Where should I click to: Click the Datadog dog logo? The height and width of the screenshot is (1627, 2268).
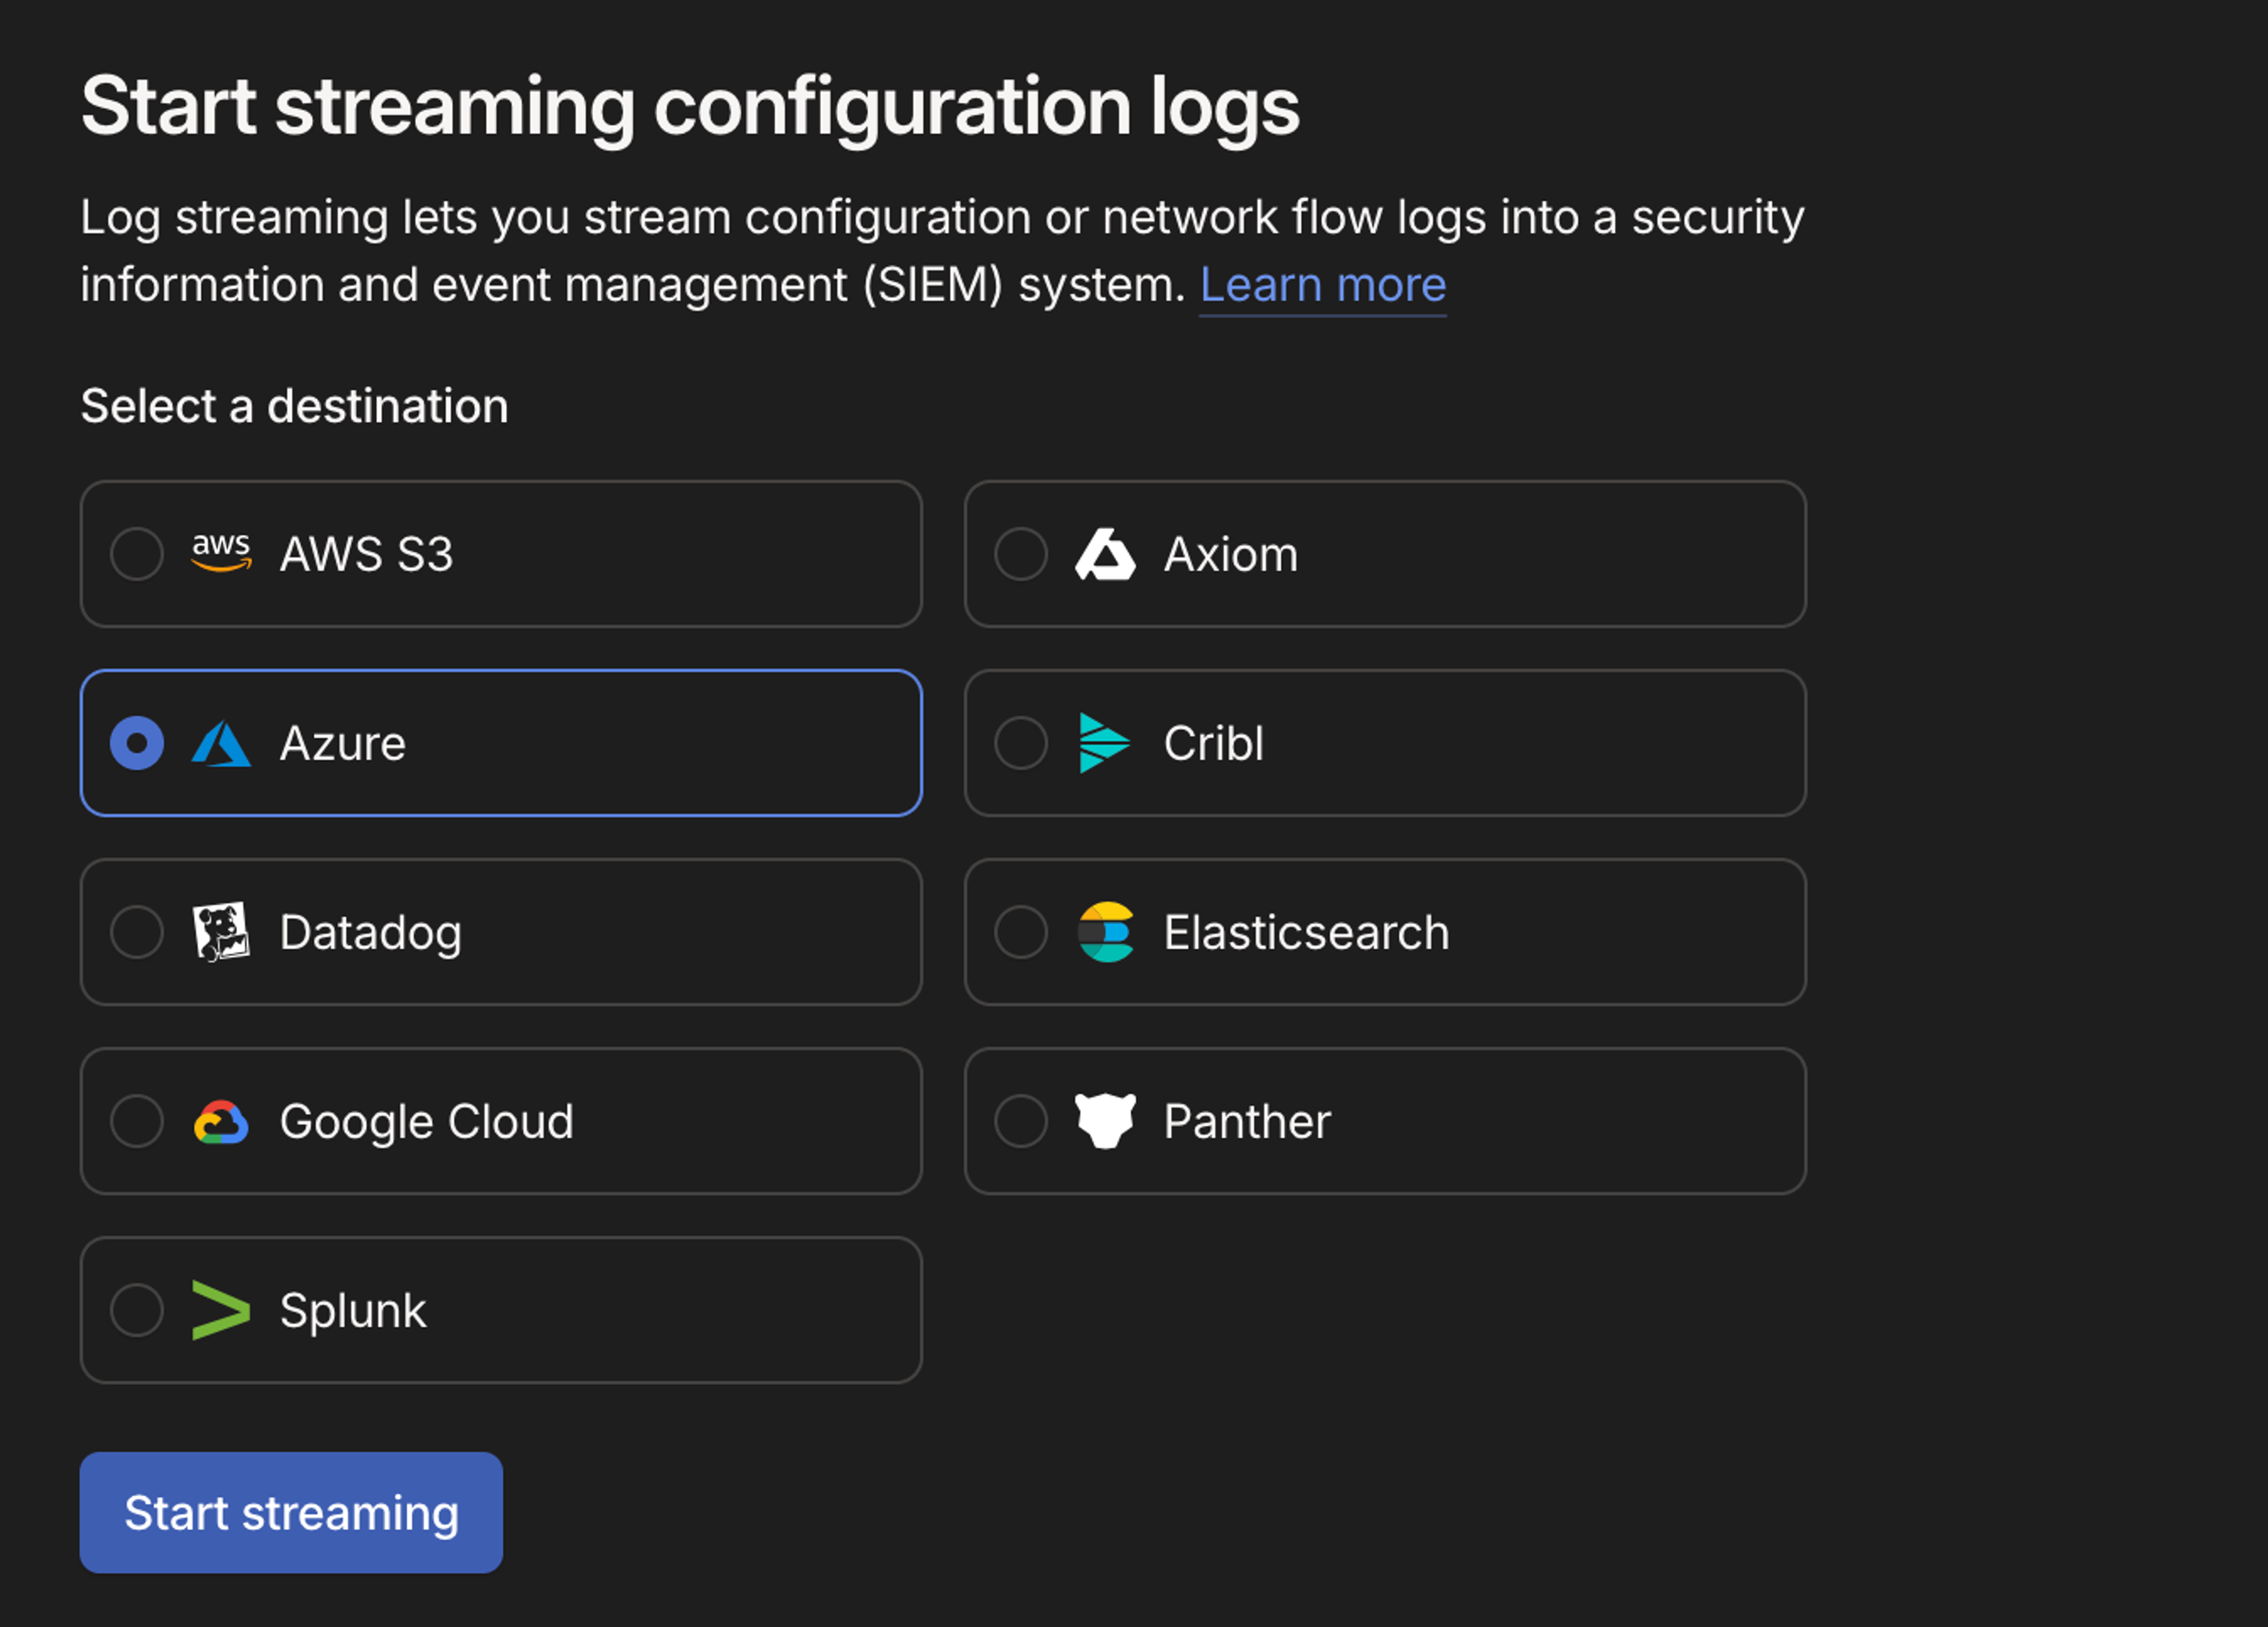[221, 932]
